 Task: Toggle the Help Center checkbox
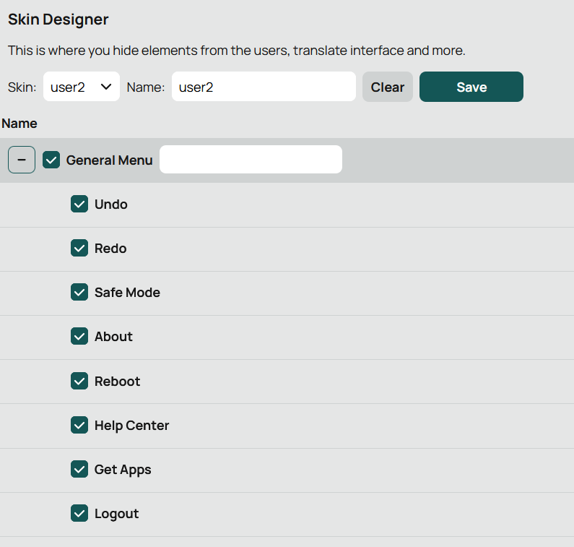pos(79,425)
